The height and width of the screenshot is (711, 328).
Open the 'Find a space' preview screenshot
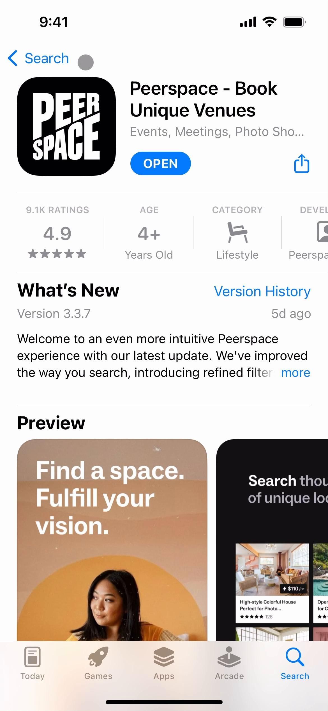click(x=112, y=540)
